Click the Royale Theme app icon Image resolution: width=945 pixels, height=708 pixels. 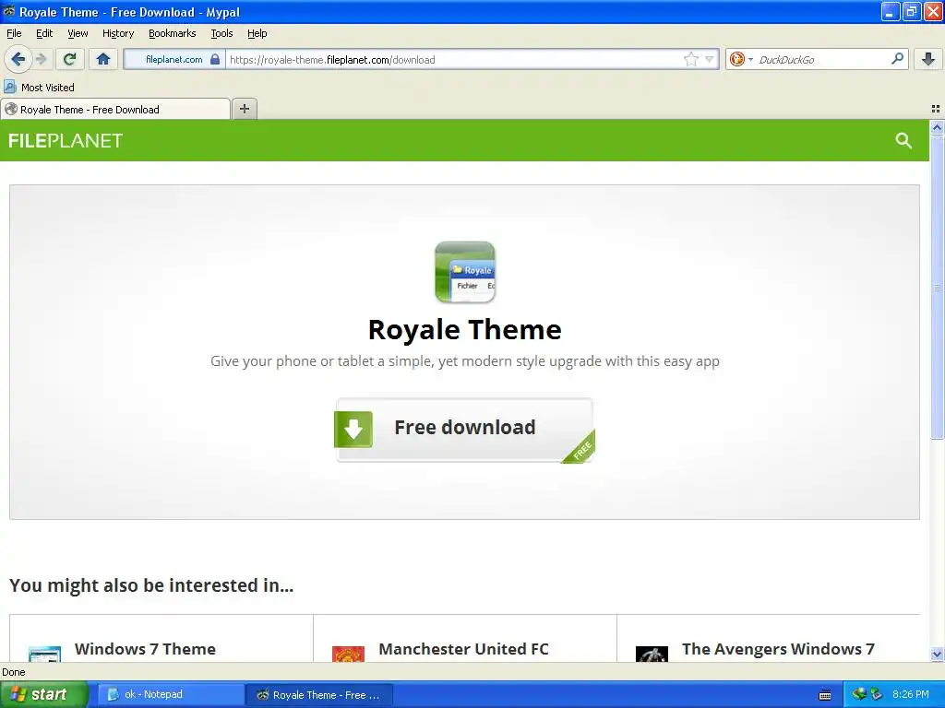465,272
